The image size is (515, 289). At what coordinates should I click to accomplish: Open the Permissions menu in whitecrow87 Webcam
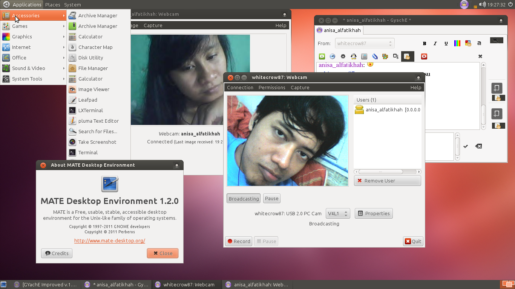pos(272,87)
